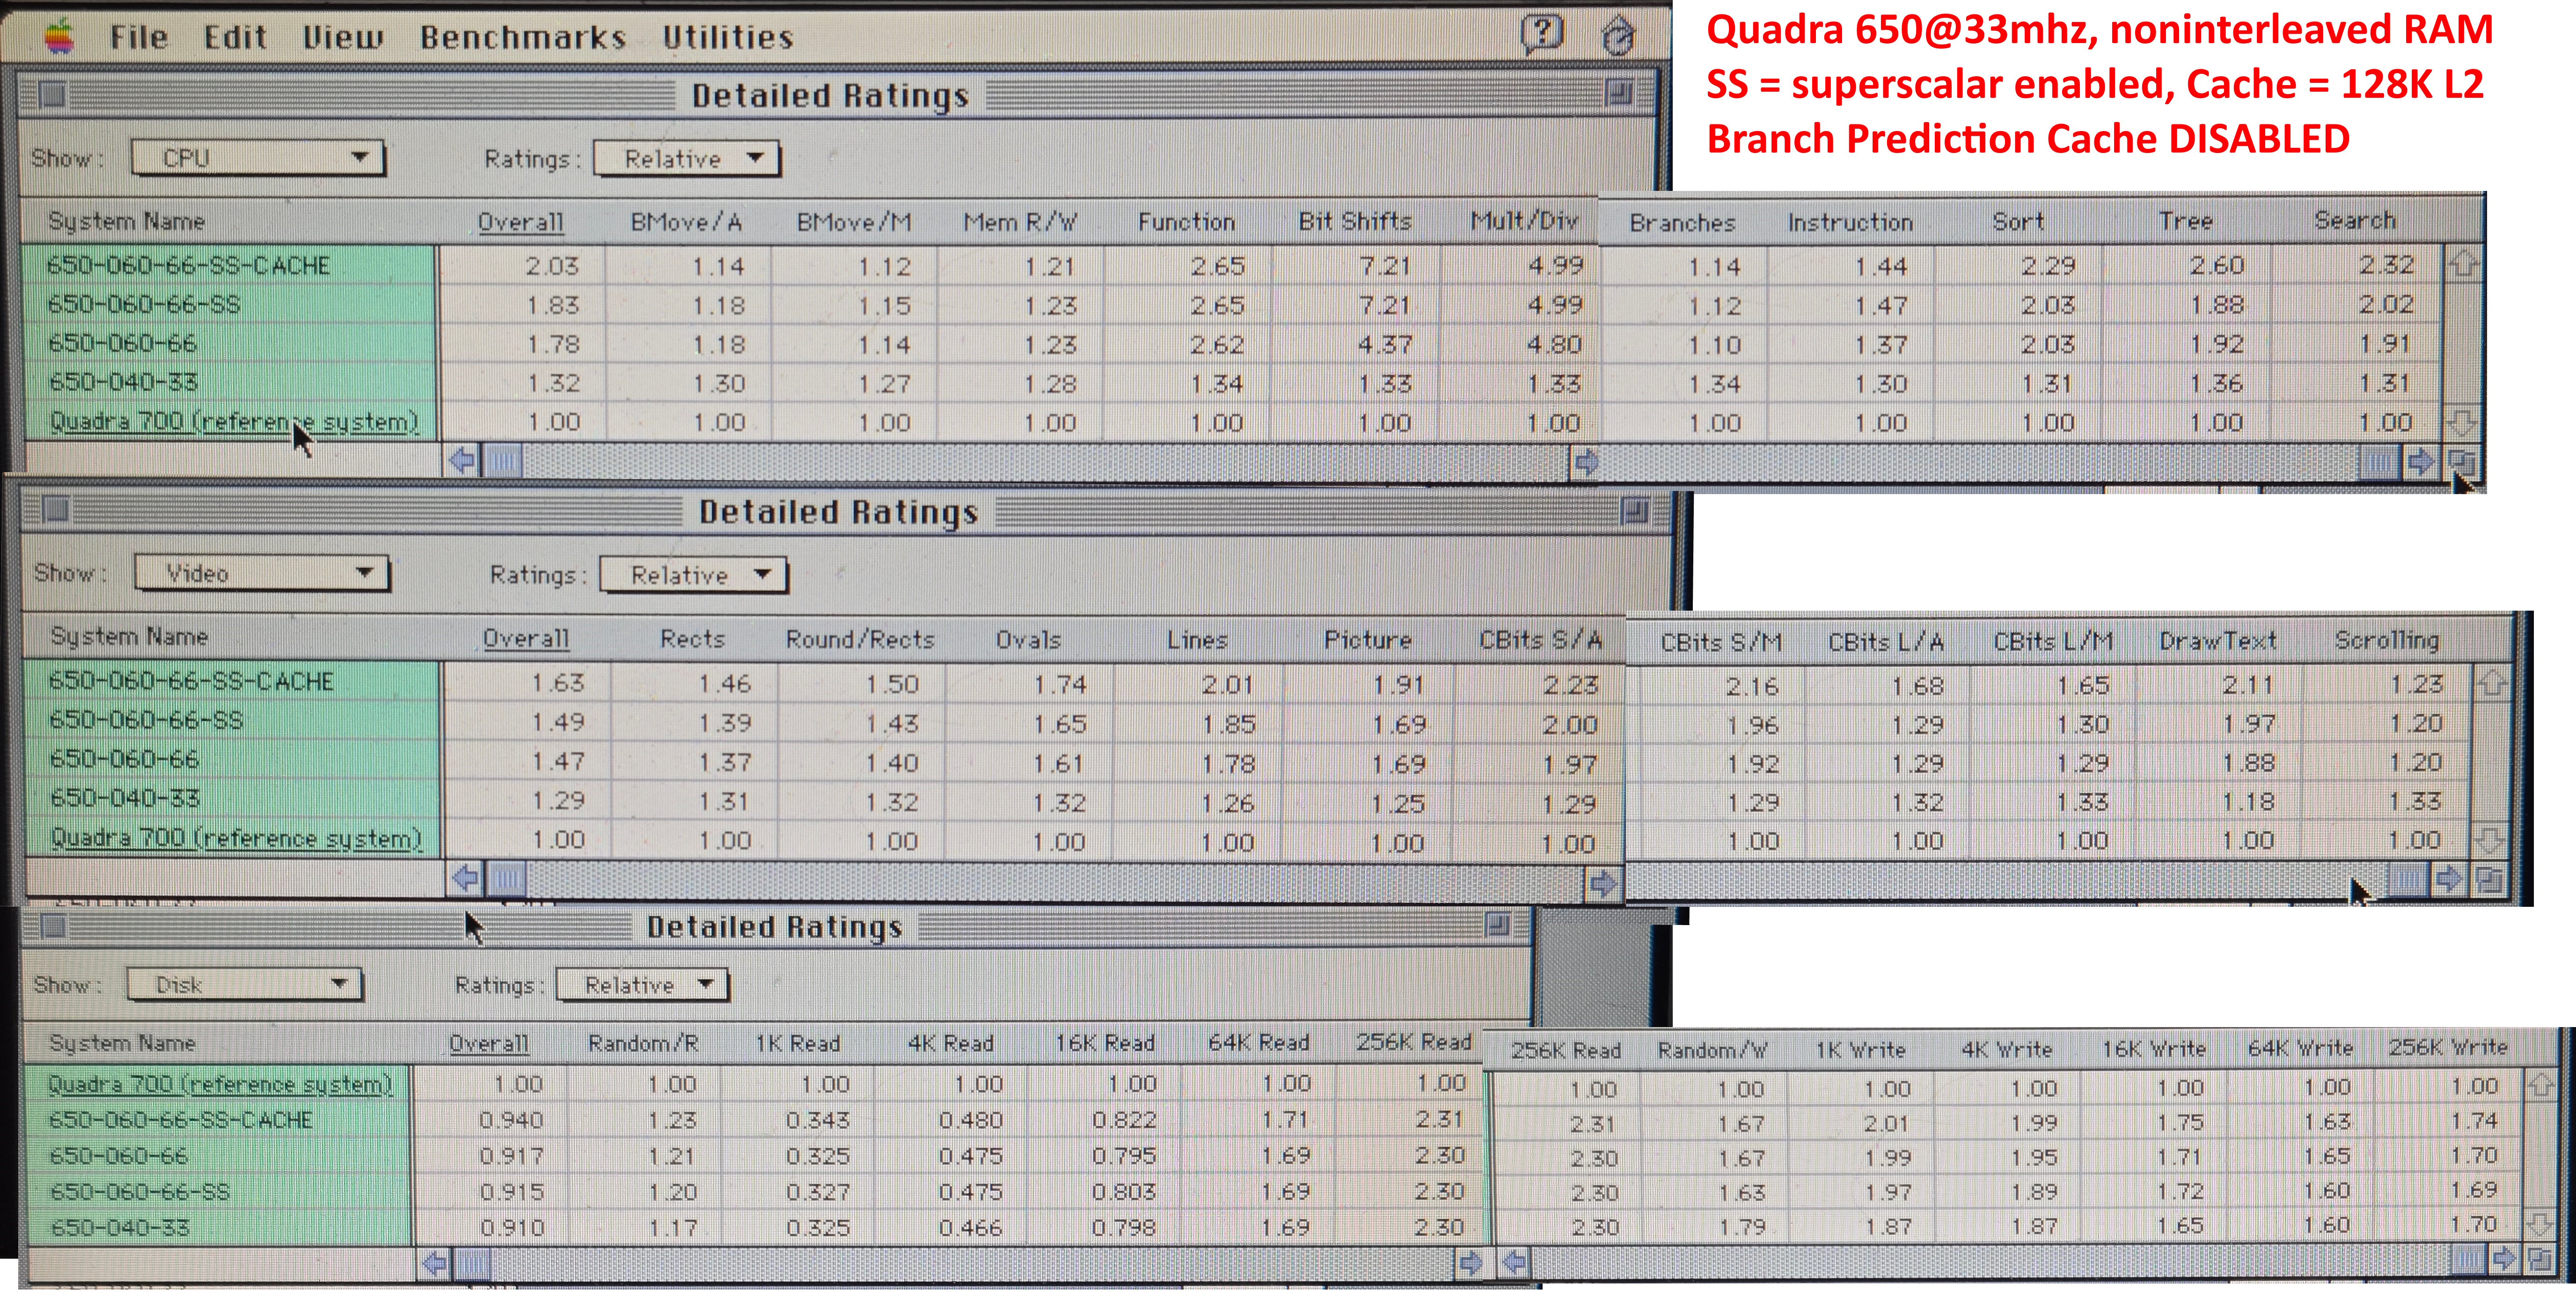Click Overall column header in Disk window
Viewport: 2576px width, 1298px height.
(488, 1044)
